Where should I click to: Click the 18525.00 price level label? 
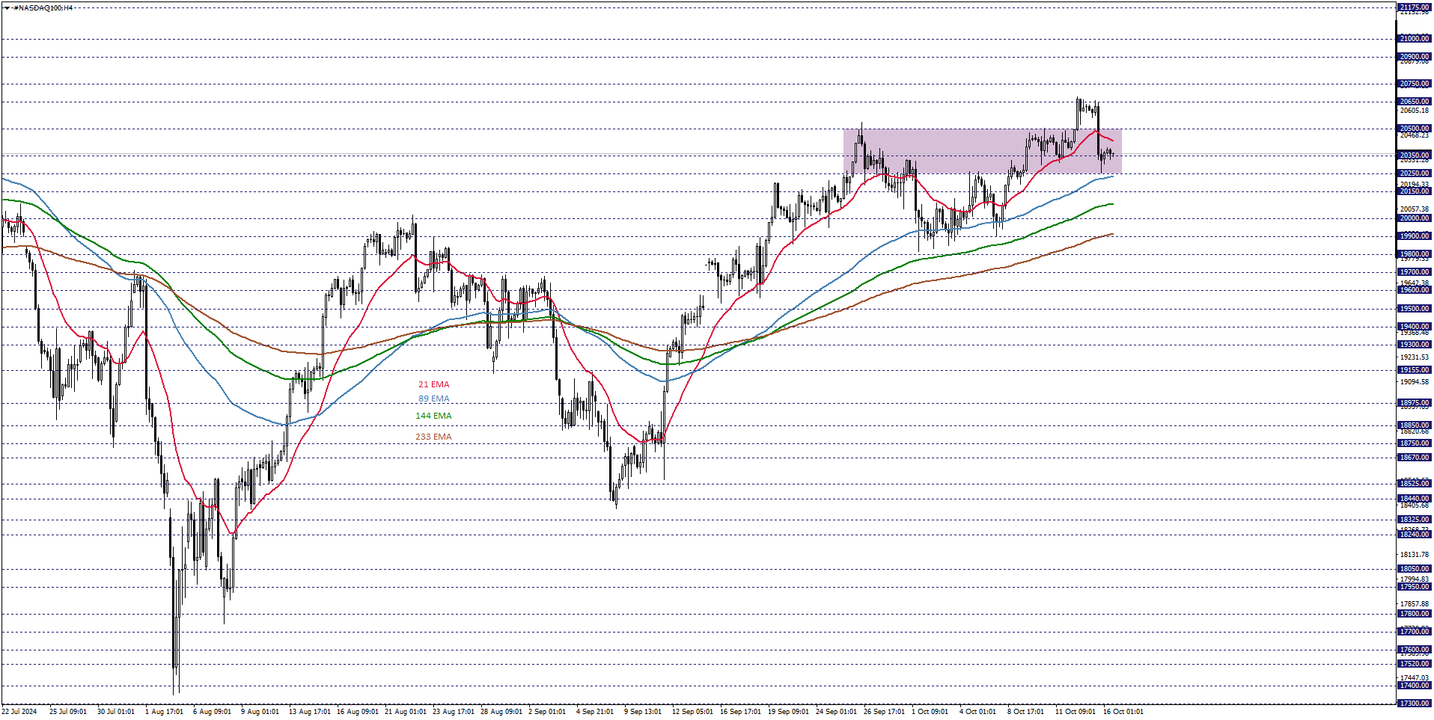coord(1415,484)
